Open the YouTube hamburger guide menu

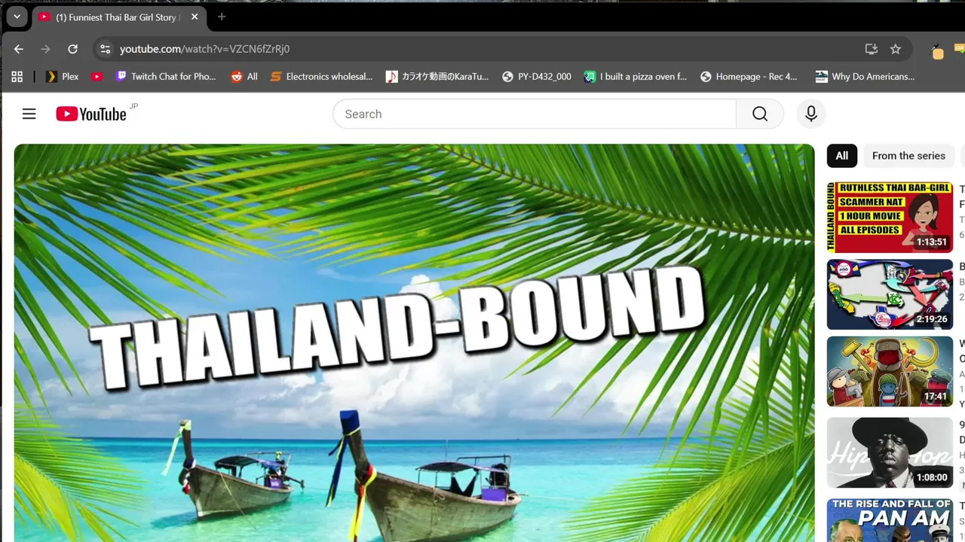29,114
